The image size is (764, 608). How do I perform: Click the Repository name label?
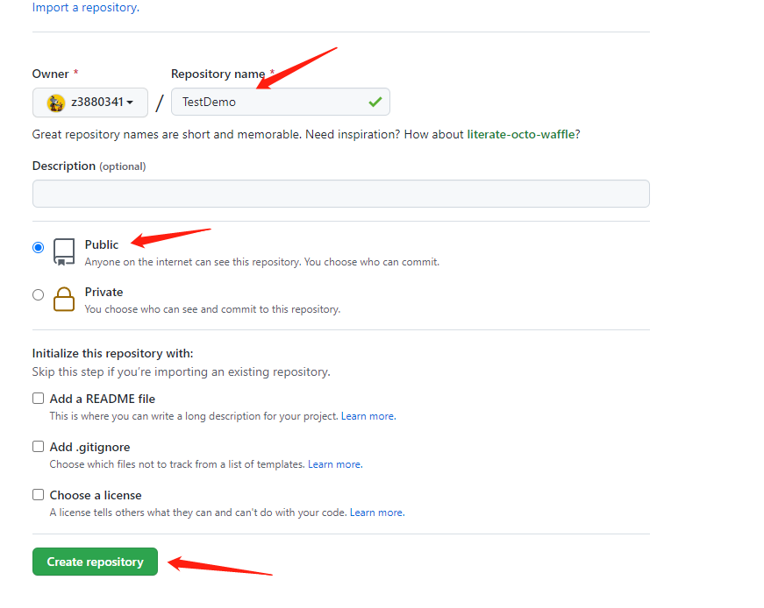[218, 74]
